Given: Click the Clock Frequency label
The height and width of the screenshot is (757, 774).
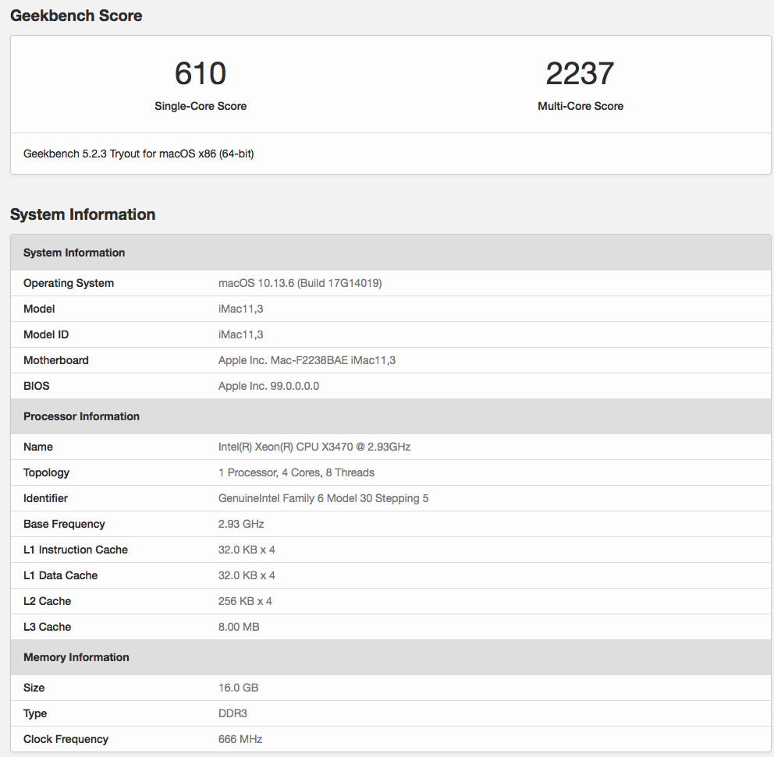Looking at the screenshot, I should point(66,739).
